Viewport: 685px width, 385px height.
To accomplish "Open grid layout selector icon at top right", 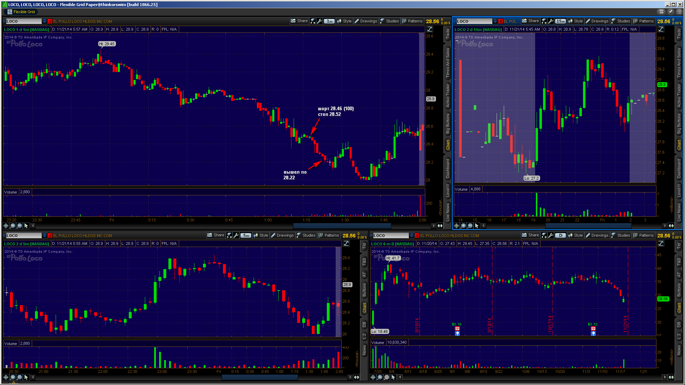I will [661, 12].
